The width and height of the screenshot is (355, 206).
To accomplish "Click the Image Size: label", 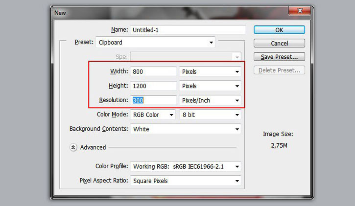I will point(278,134).
